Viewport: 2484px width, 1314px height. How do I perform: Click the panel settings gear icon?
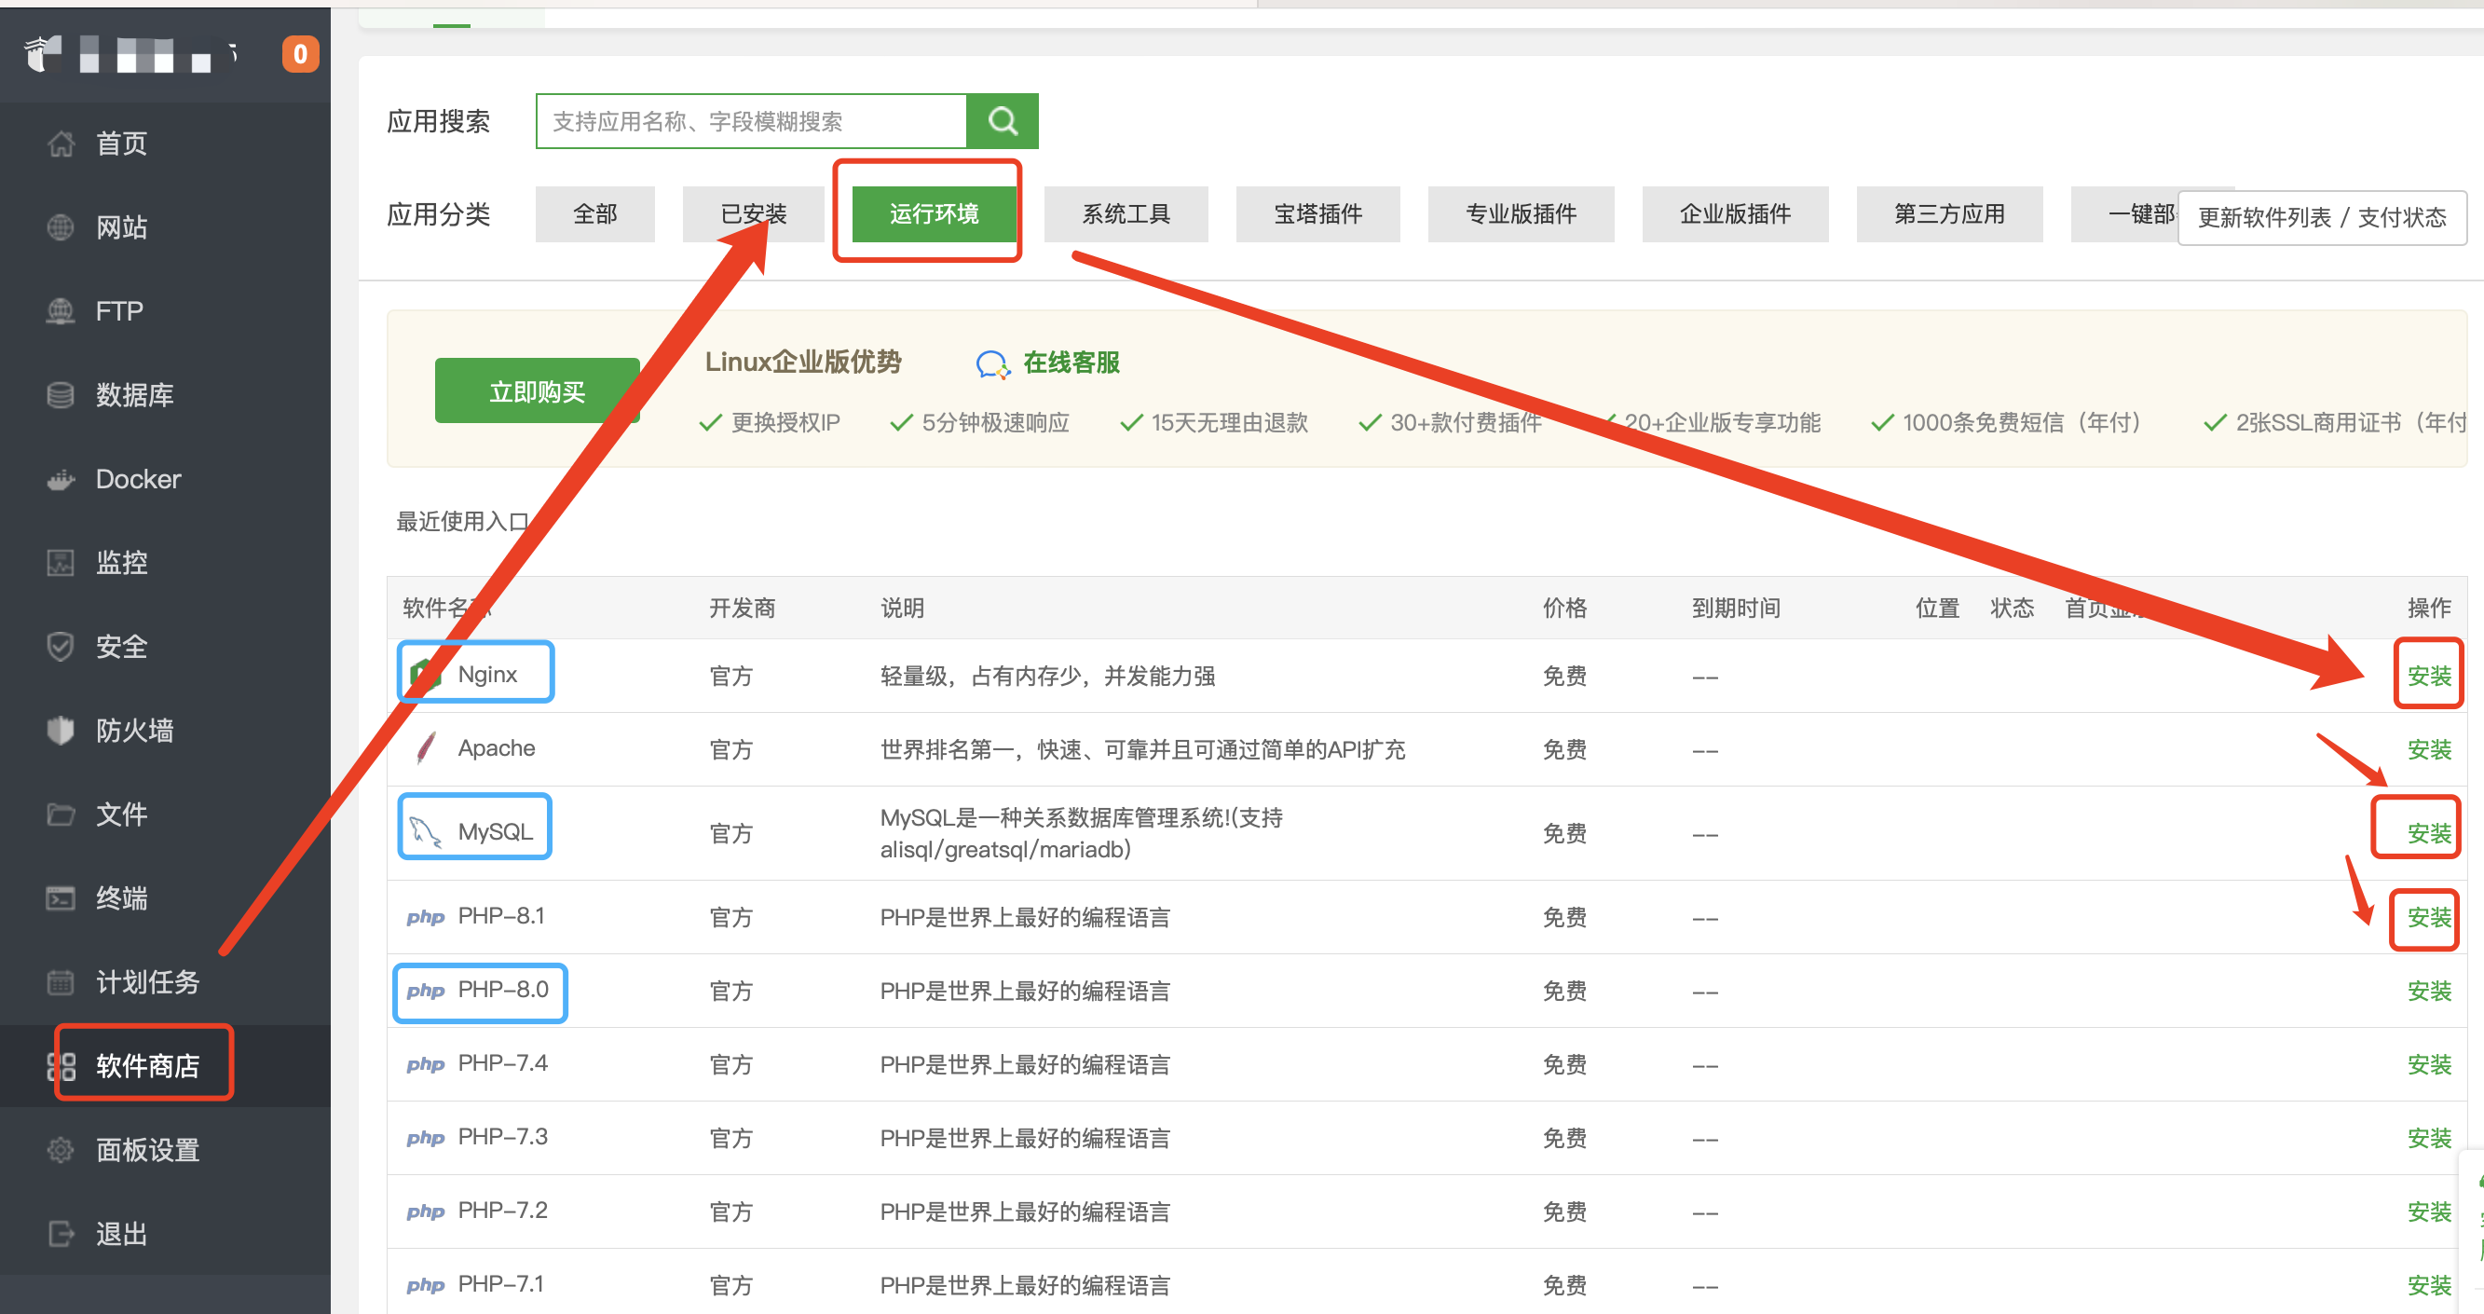[x=61, y=1149]
